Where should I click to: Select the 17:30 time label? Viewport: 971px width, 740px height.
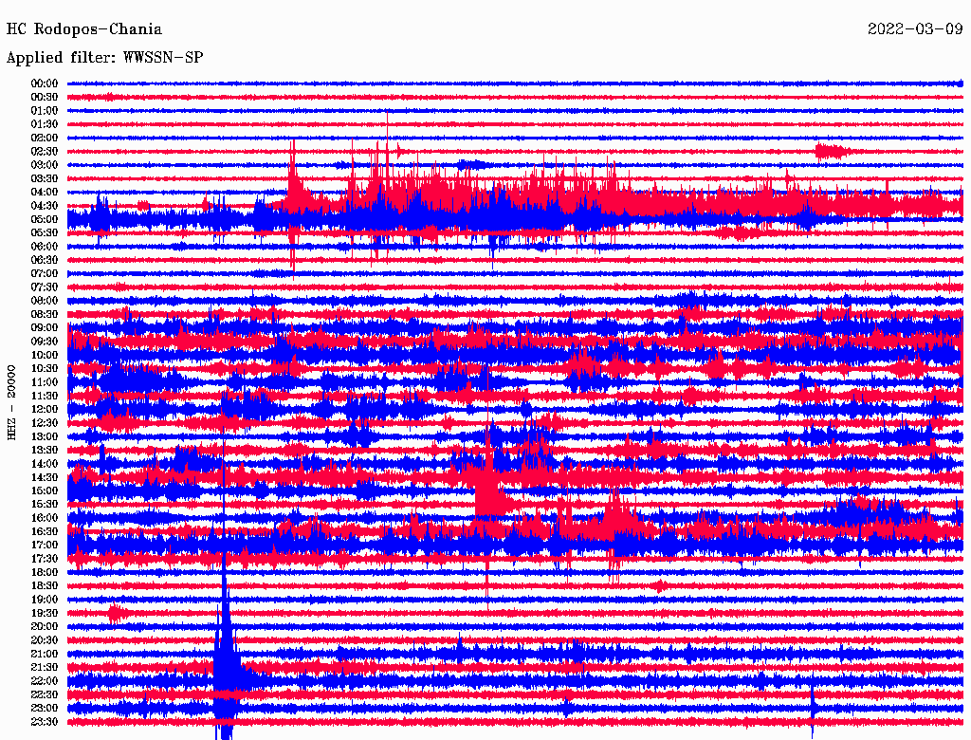click(45, 559)
